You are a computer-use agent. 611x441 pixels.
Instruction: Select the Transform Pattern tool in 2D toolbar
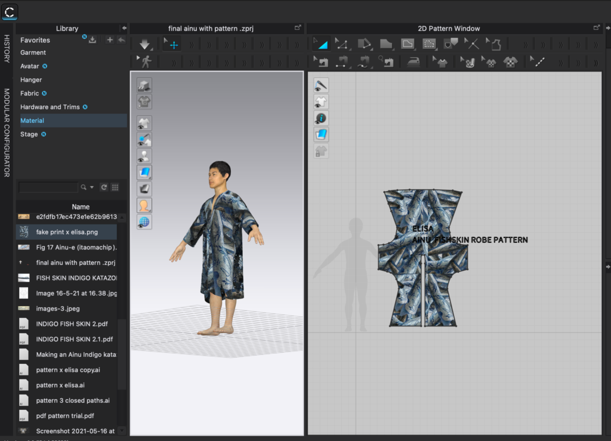coord(320,44)
